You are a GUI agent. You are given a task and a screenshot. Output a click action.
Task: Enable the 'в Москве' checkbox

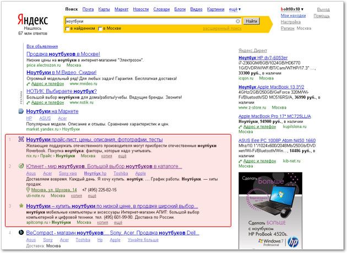pos(100,29)
